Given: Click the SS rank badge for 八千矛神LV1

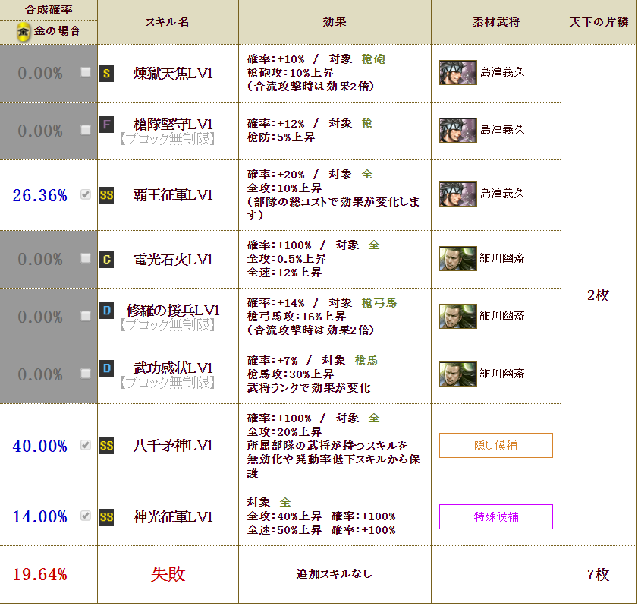Looking at the screenshot, I should coord(106,446).
